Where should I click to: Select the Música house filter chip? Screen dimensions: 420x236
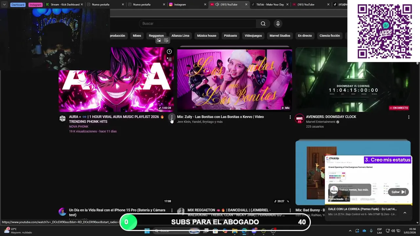207,36
